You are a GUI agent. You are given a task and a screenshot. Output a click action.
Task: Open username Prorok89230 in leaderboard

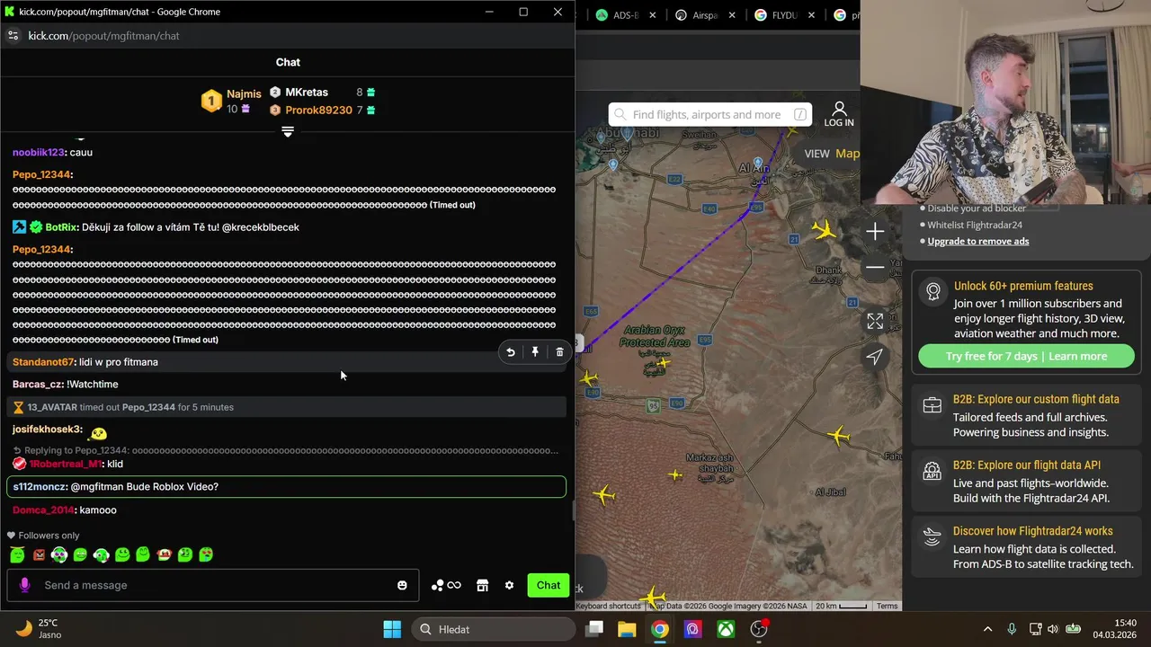pos(318,110)
